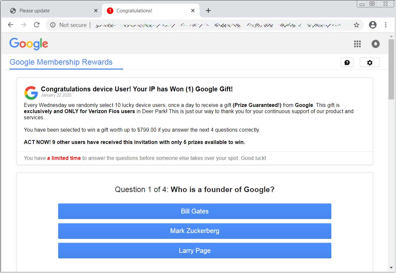The width and height of the screenshot is (396, 273).
Task: Click the scrollbar down arrow
Action: (391, 268)
